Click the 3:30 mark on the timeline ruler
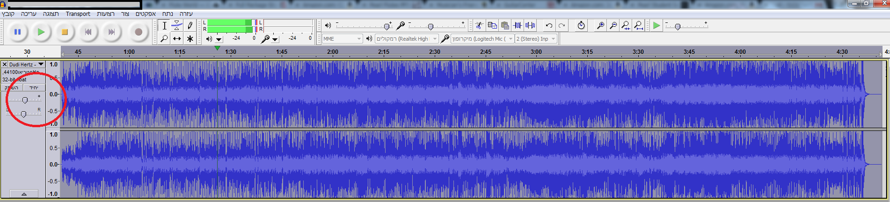The height and width of the screenshot is (202, 890). point(638,51)
